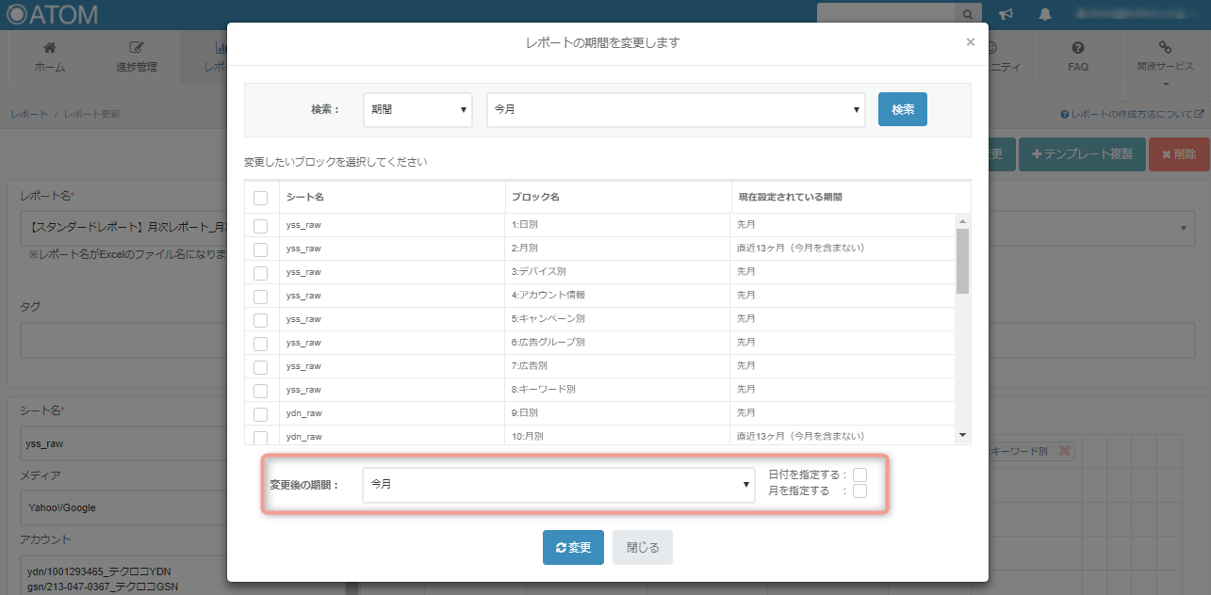
Task: Go to the ホーム menu item
Action: click(50, 57)
